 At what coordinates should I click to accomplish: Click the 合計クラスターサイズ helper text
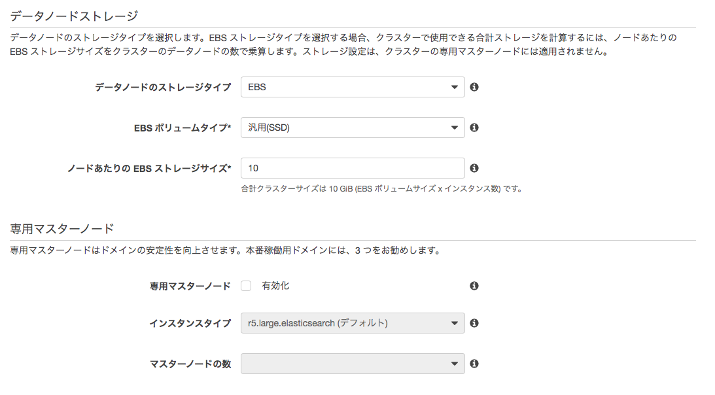point(381,189)
